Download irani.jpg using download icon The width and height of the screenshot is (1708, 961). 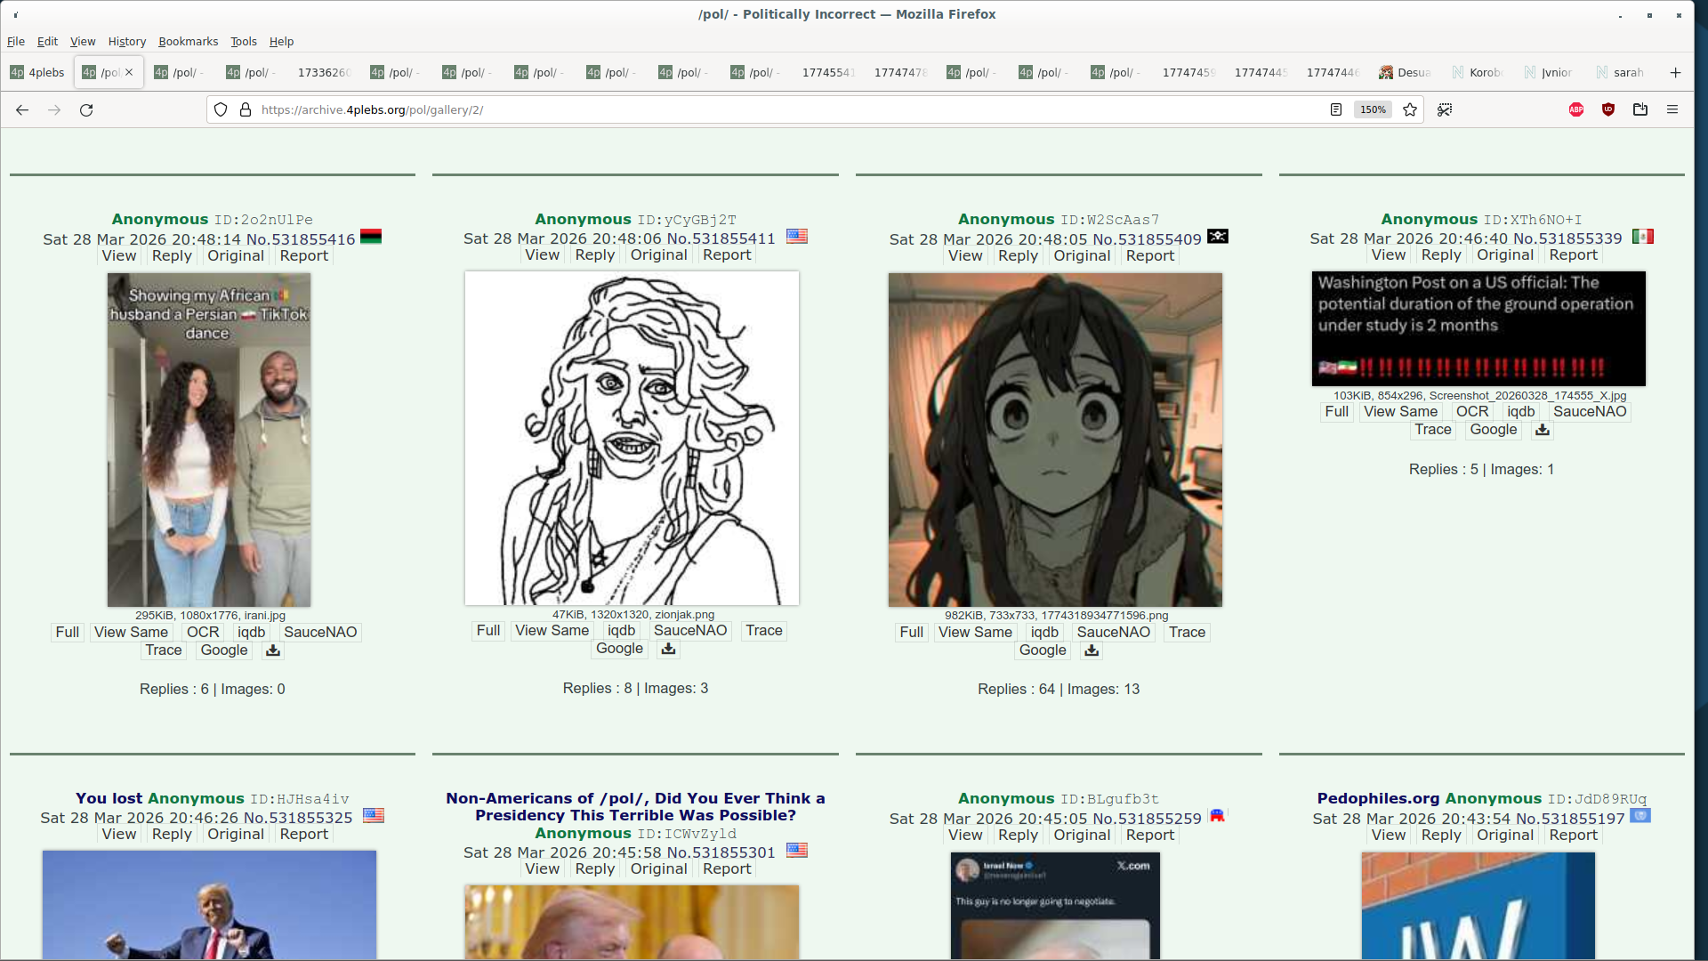click(273, 650)
